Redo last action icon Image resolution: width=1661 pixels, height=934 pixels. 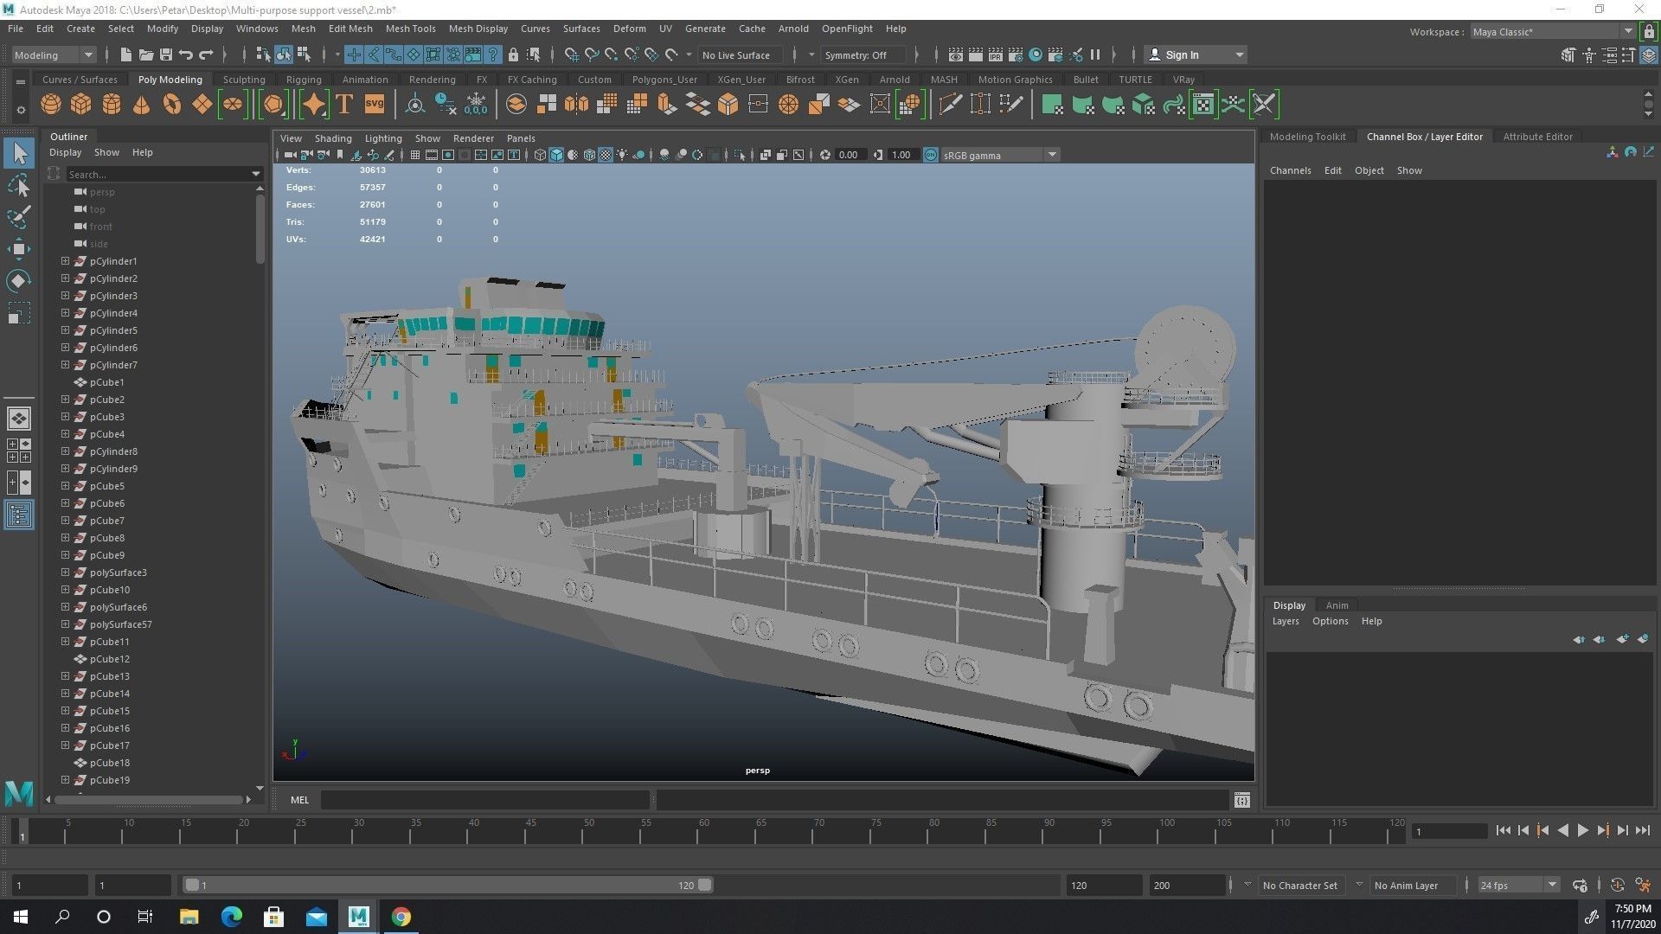coord(206,54)
